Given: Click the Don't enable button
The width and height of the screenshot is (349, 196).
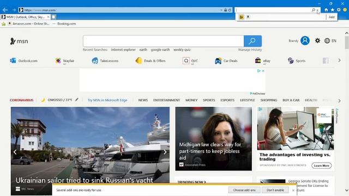Looking at the screenshot, I should click(x=275, y=190).
